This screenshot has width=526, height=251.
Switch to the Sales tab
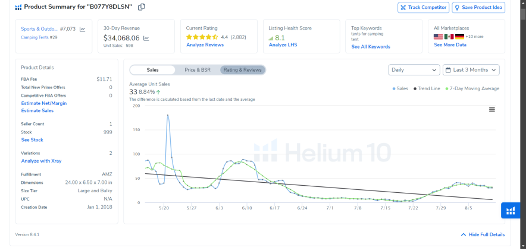[153, 70]
